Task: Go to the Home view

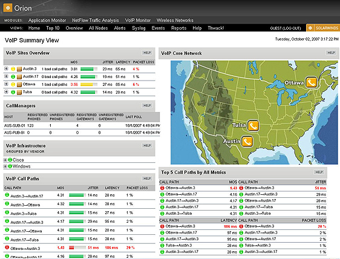Action: click(34, 28)
